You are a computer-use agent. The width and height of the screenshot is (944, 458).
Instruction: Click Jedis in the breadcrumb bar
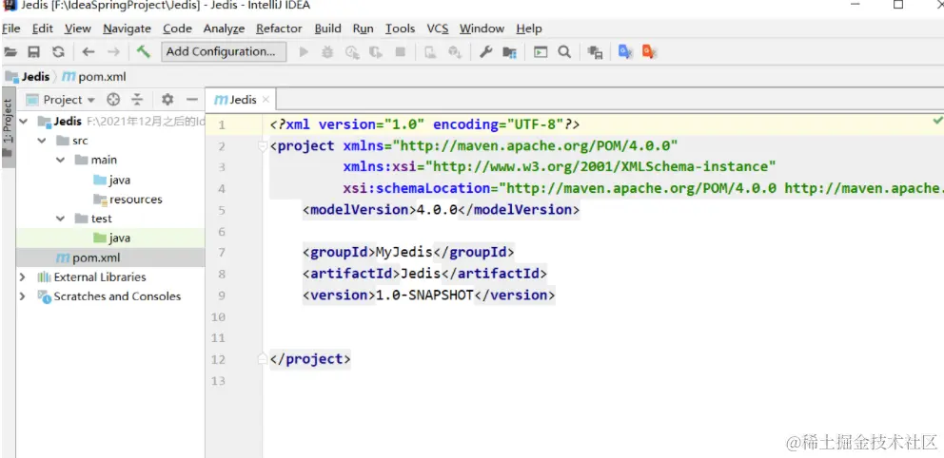point(28,77)
